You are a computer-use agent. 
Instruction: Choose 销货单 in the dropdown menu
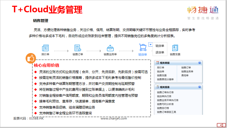click(160, 46)
